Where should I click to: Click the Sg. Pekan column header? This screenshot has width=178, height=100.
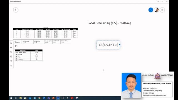pyautogui.click(x=56, y=29)
